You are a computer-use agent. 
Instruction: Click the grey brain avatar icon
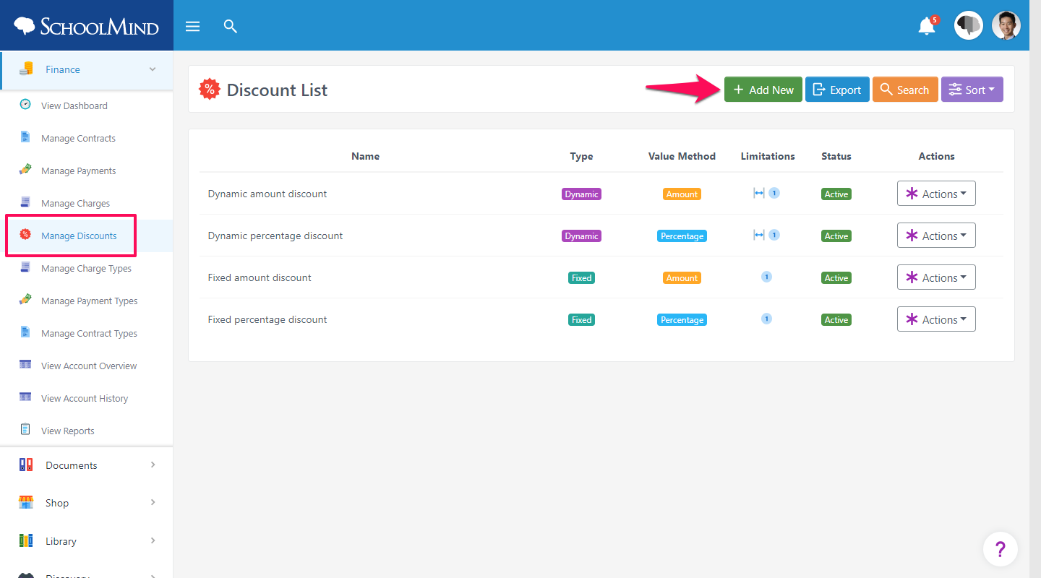pos(969,25)
